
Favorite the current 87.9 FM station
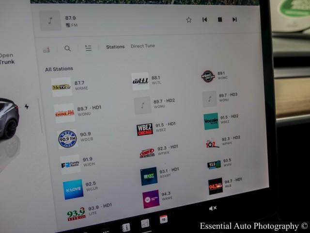tap(189, 19)
